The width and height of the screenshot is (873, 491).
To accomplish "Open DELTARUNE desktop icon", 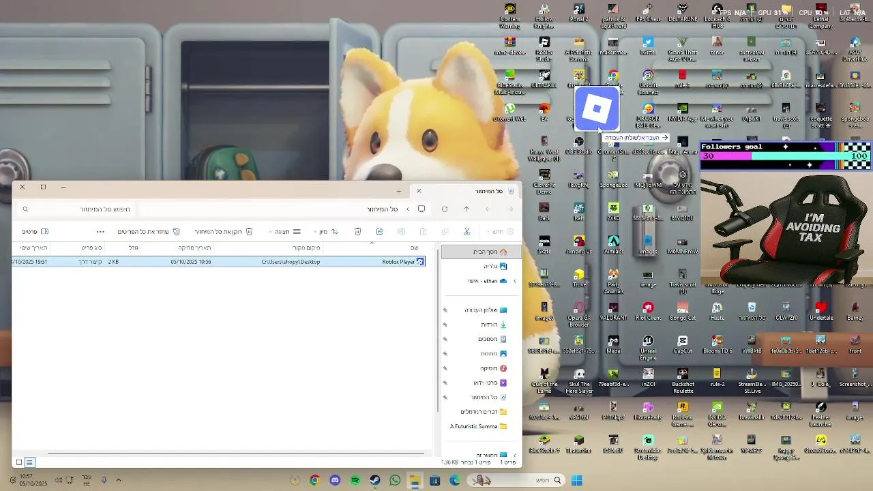I will coord(683,13).
